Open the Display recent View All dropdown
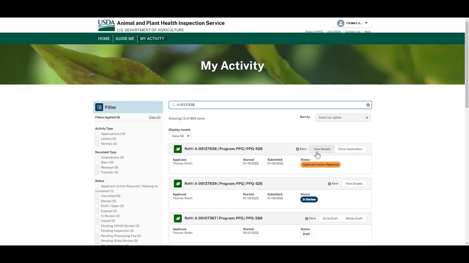469x263 pixels. pos(180,136)
